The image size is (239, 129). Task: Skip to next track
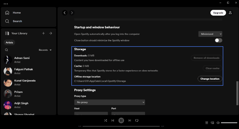coord(130,120)
